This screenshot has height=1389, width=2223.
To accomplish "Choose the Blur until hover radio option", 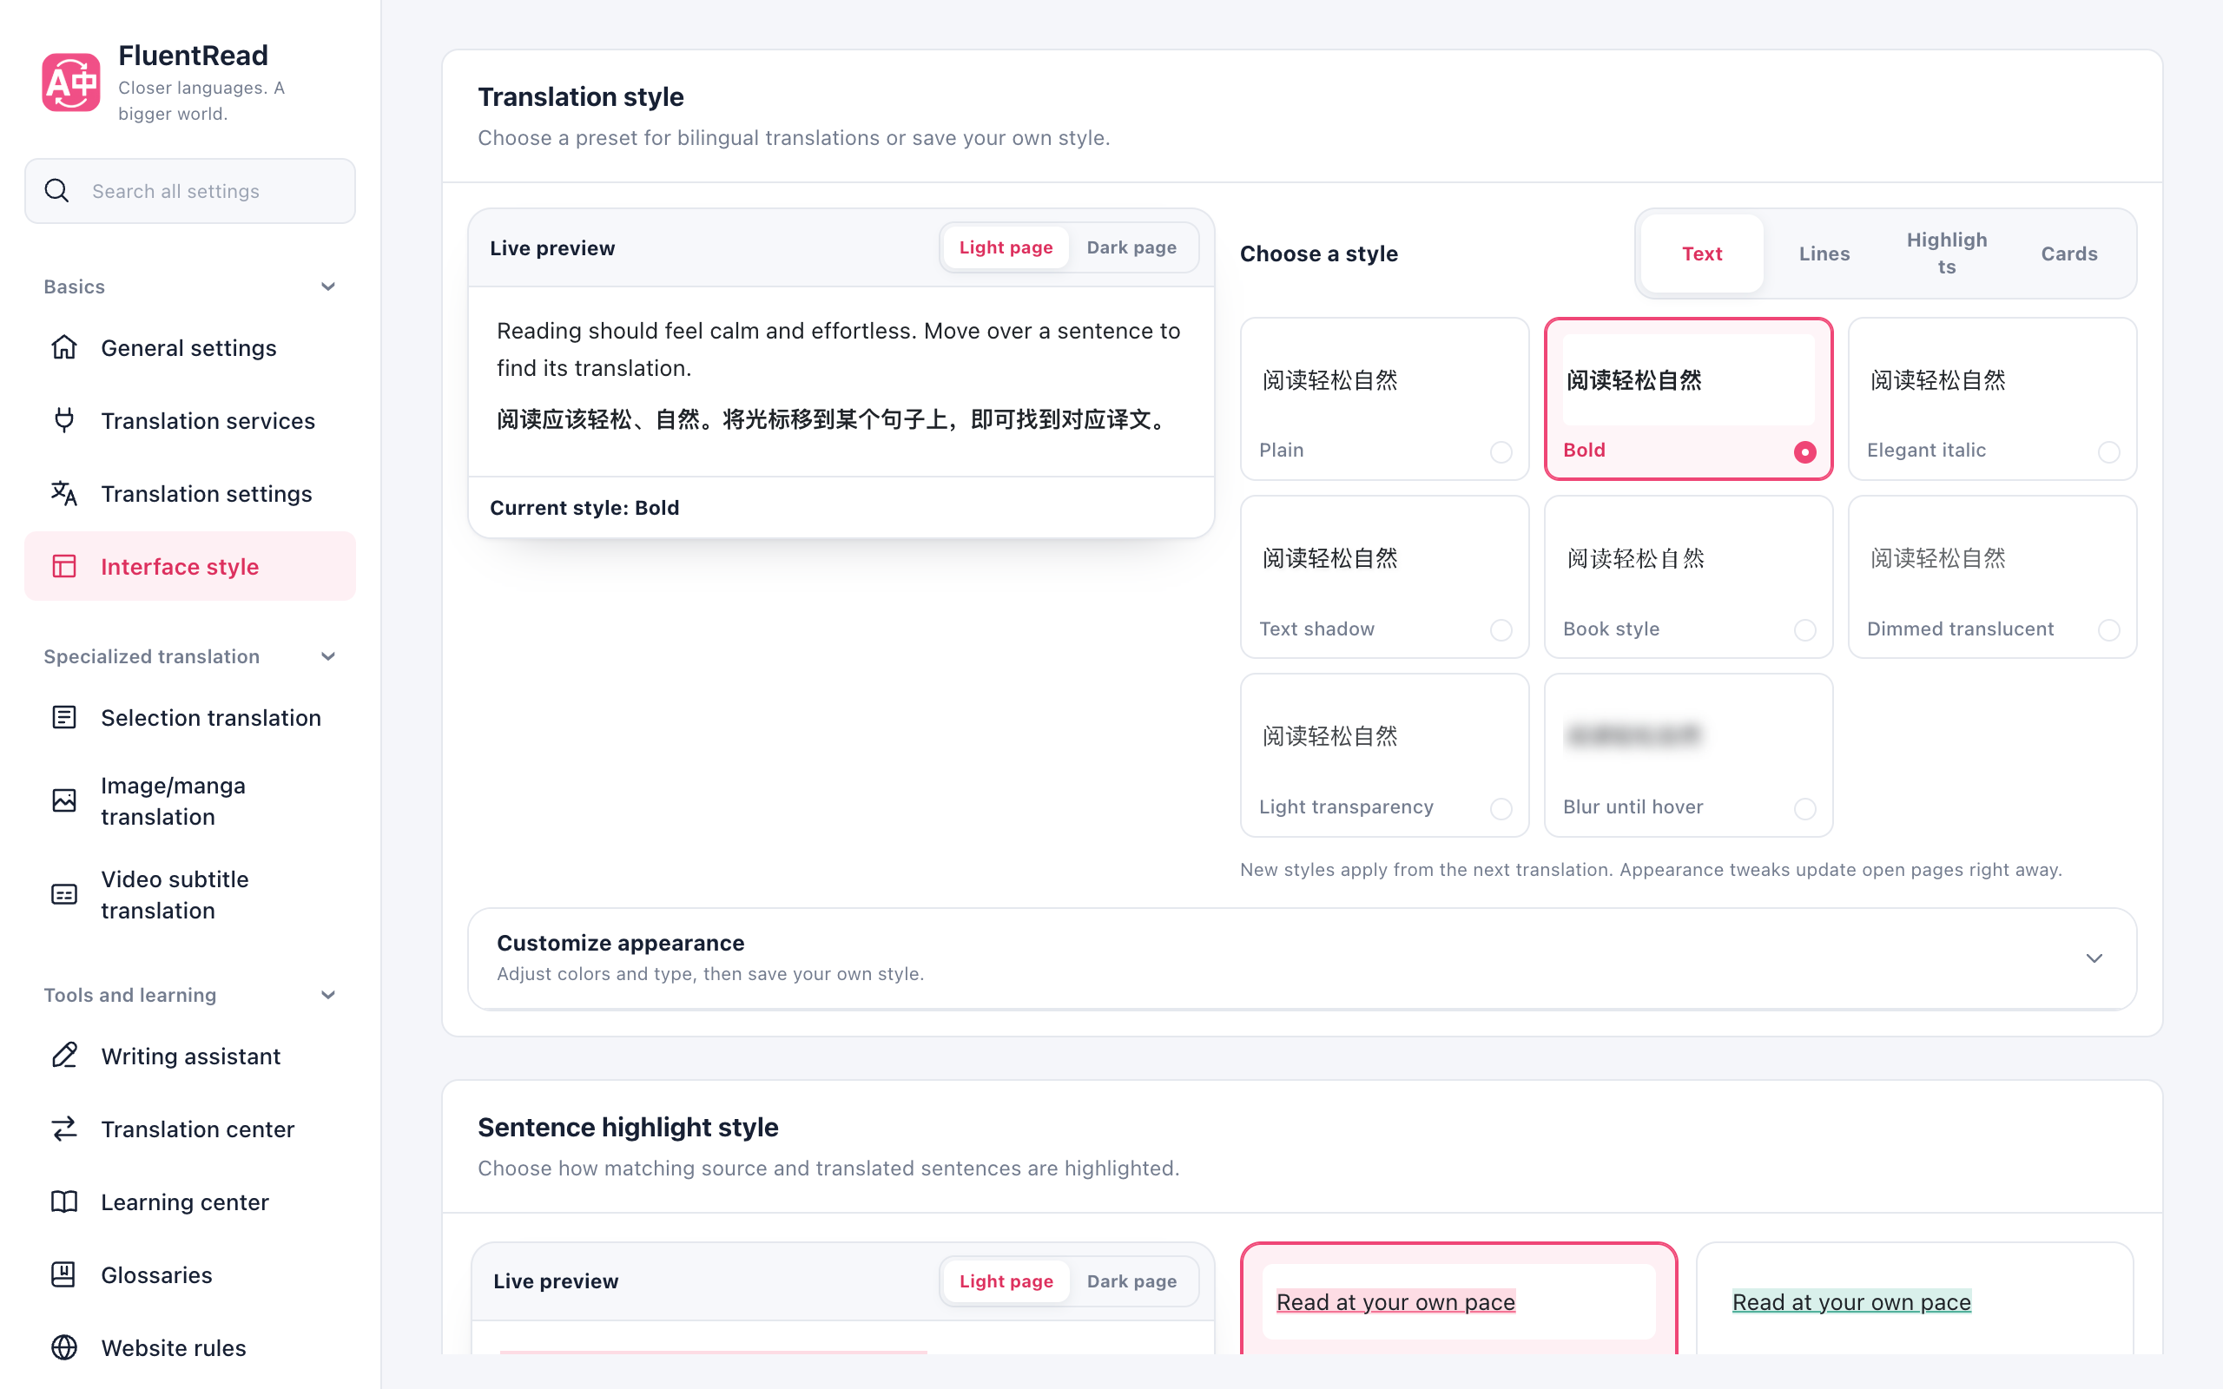I will [x=1805, y=808].
